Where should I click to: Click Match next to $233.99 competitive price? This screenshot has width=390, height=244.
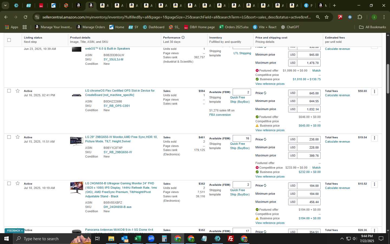(316, 168)
